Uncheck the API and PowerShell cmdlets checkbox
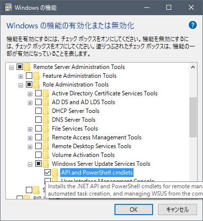 47,172
